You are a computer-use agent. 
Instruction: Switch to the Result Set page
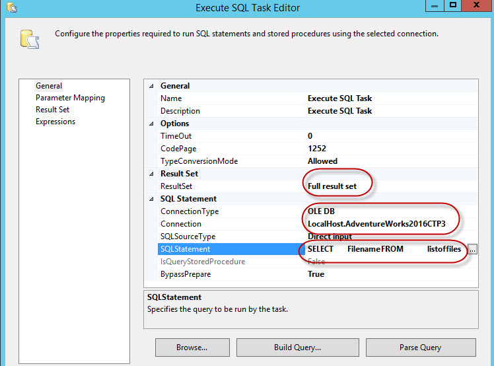click(x=52, y=110)
